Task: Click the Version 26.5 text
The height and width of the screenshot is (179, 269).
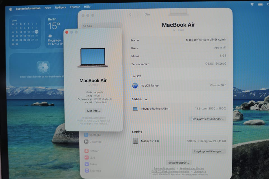Action: (218, 85)
